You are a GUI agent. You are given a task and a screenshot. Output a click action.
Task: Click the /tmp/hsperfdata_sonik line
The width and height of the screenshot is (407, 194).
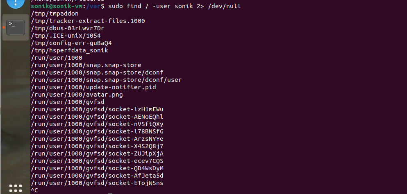pyautogui.click(x=69, y=50)
